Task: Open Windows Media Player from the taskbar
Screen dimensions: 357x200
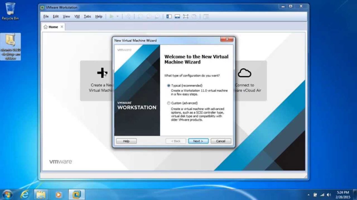Action: click(x=59, y=194)
